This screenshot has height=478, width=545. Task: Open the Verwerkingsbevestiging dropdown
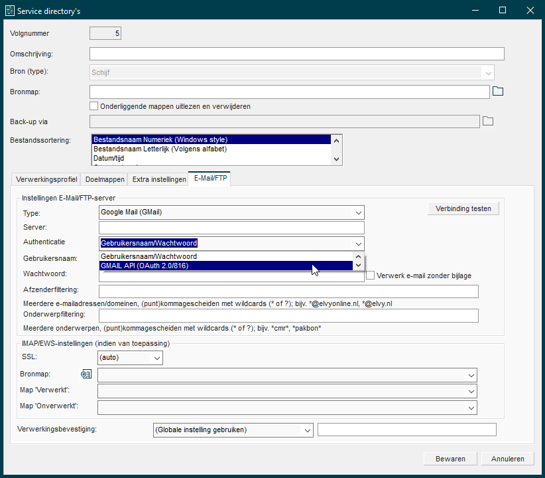(308, 430)
